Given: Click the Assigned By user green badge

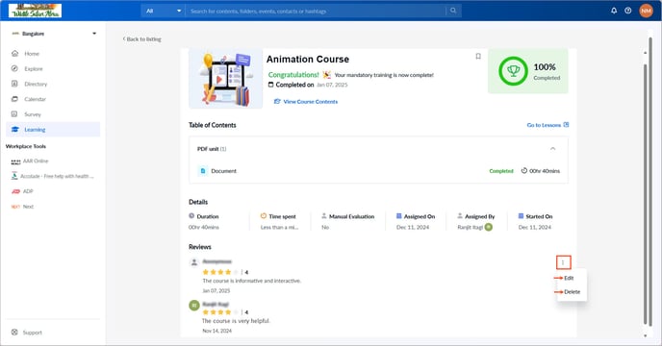Looking at the screenshot, I should pyautogui.click(x=489, y=227).
